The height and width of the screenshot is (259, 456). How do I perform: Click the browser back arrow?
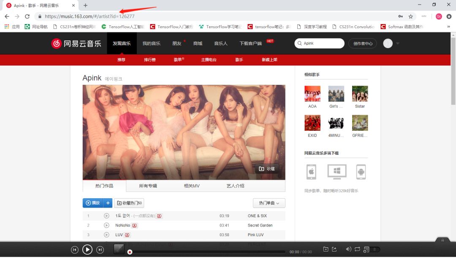click(7, 16)
